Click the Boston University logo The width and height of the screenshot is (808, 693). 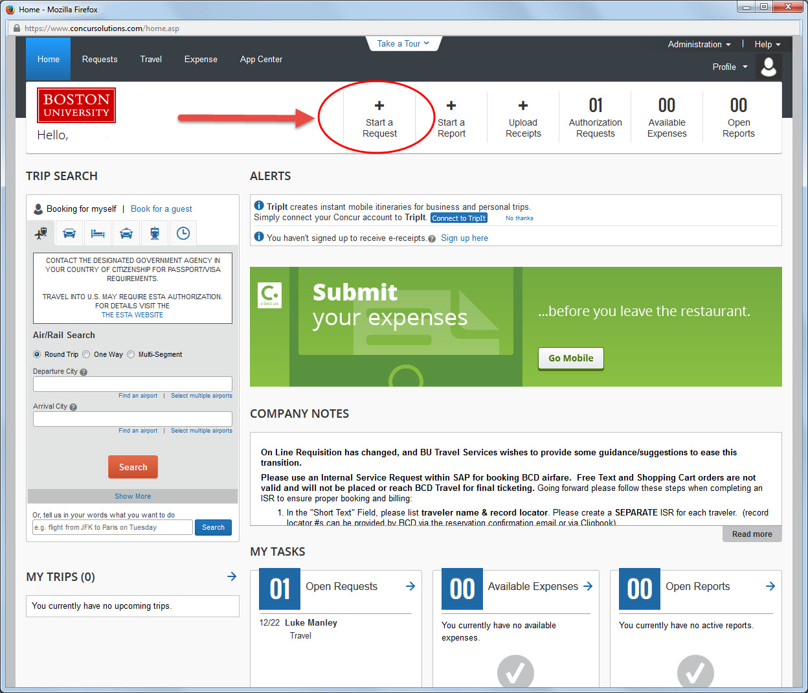click(76, 106)
